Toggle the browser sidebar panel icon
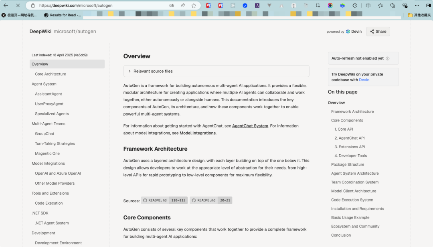The image size is (433, 247). (428, 6)
